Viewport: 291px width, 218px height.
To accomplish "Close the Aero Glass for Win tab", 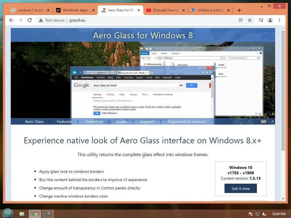I will pyautogui.click(x=139, y=10).
